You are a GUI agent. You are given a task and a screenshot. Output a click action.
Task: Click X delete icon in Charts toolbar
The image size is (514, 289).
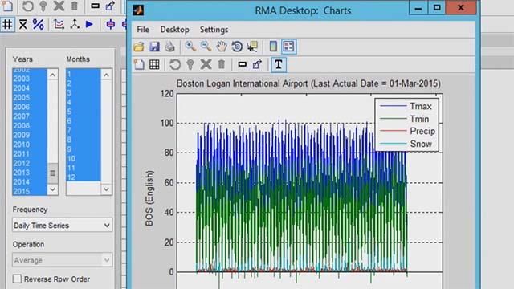tap(206, 64)
